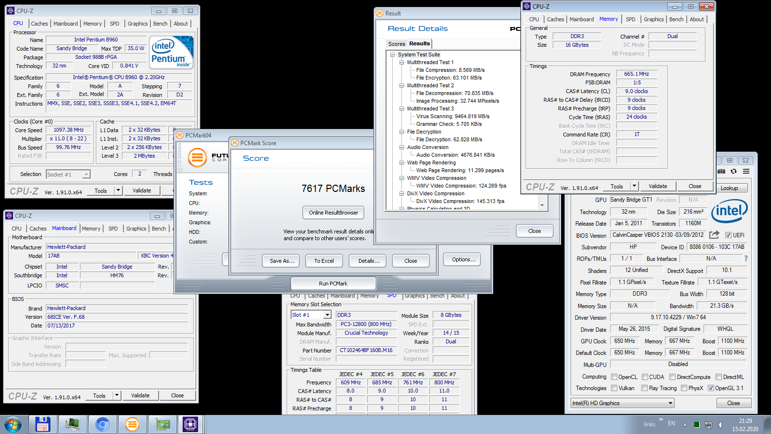Image resolution: width=771 pixels, height=434 pixels.
Task: Click the volume speaker tray icon
Action: click(x=720, y=425)
